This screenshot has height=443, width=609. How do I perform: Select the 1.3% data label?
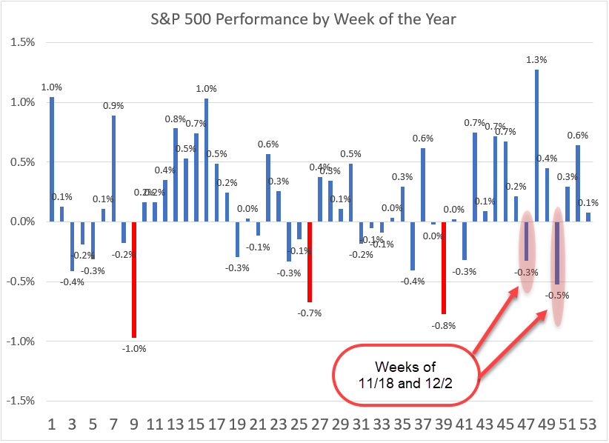pos(536,59)
